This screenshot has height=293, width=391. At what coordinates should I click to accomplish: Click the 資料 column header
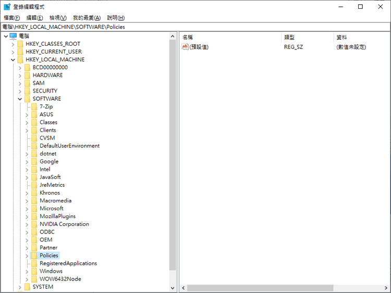[362, 37]
